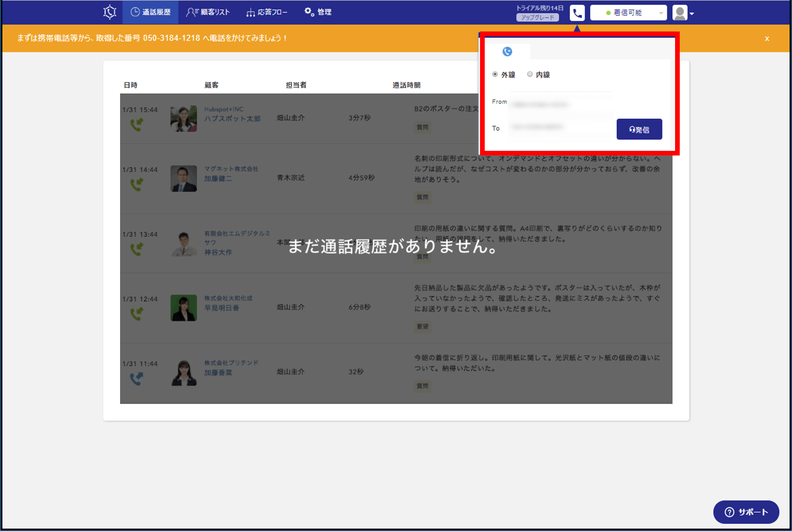Click the 要望 tag in 12:44 row
The height and width of the screenshot is (531, 792).
click(x=422, y=326)
